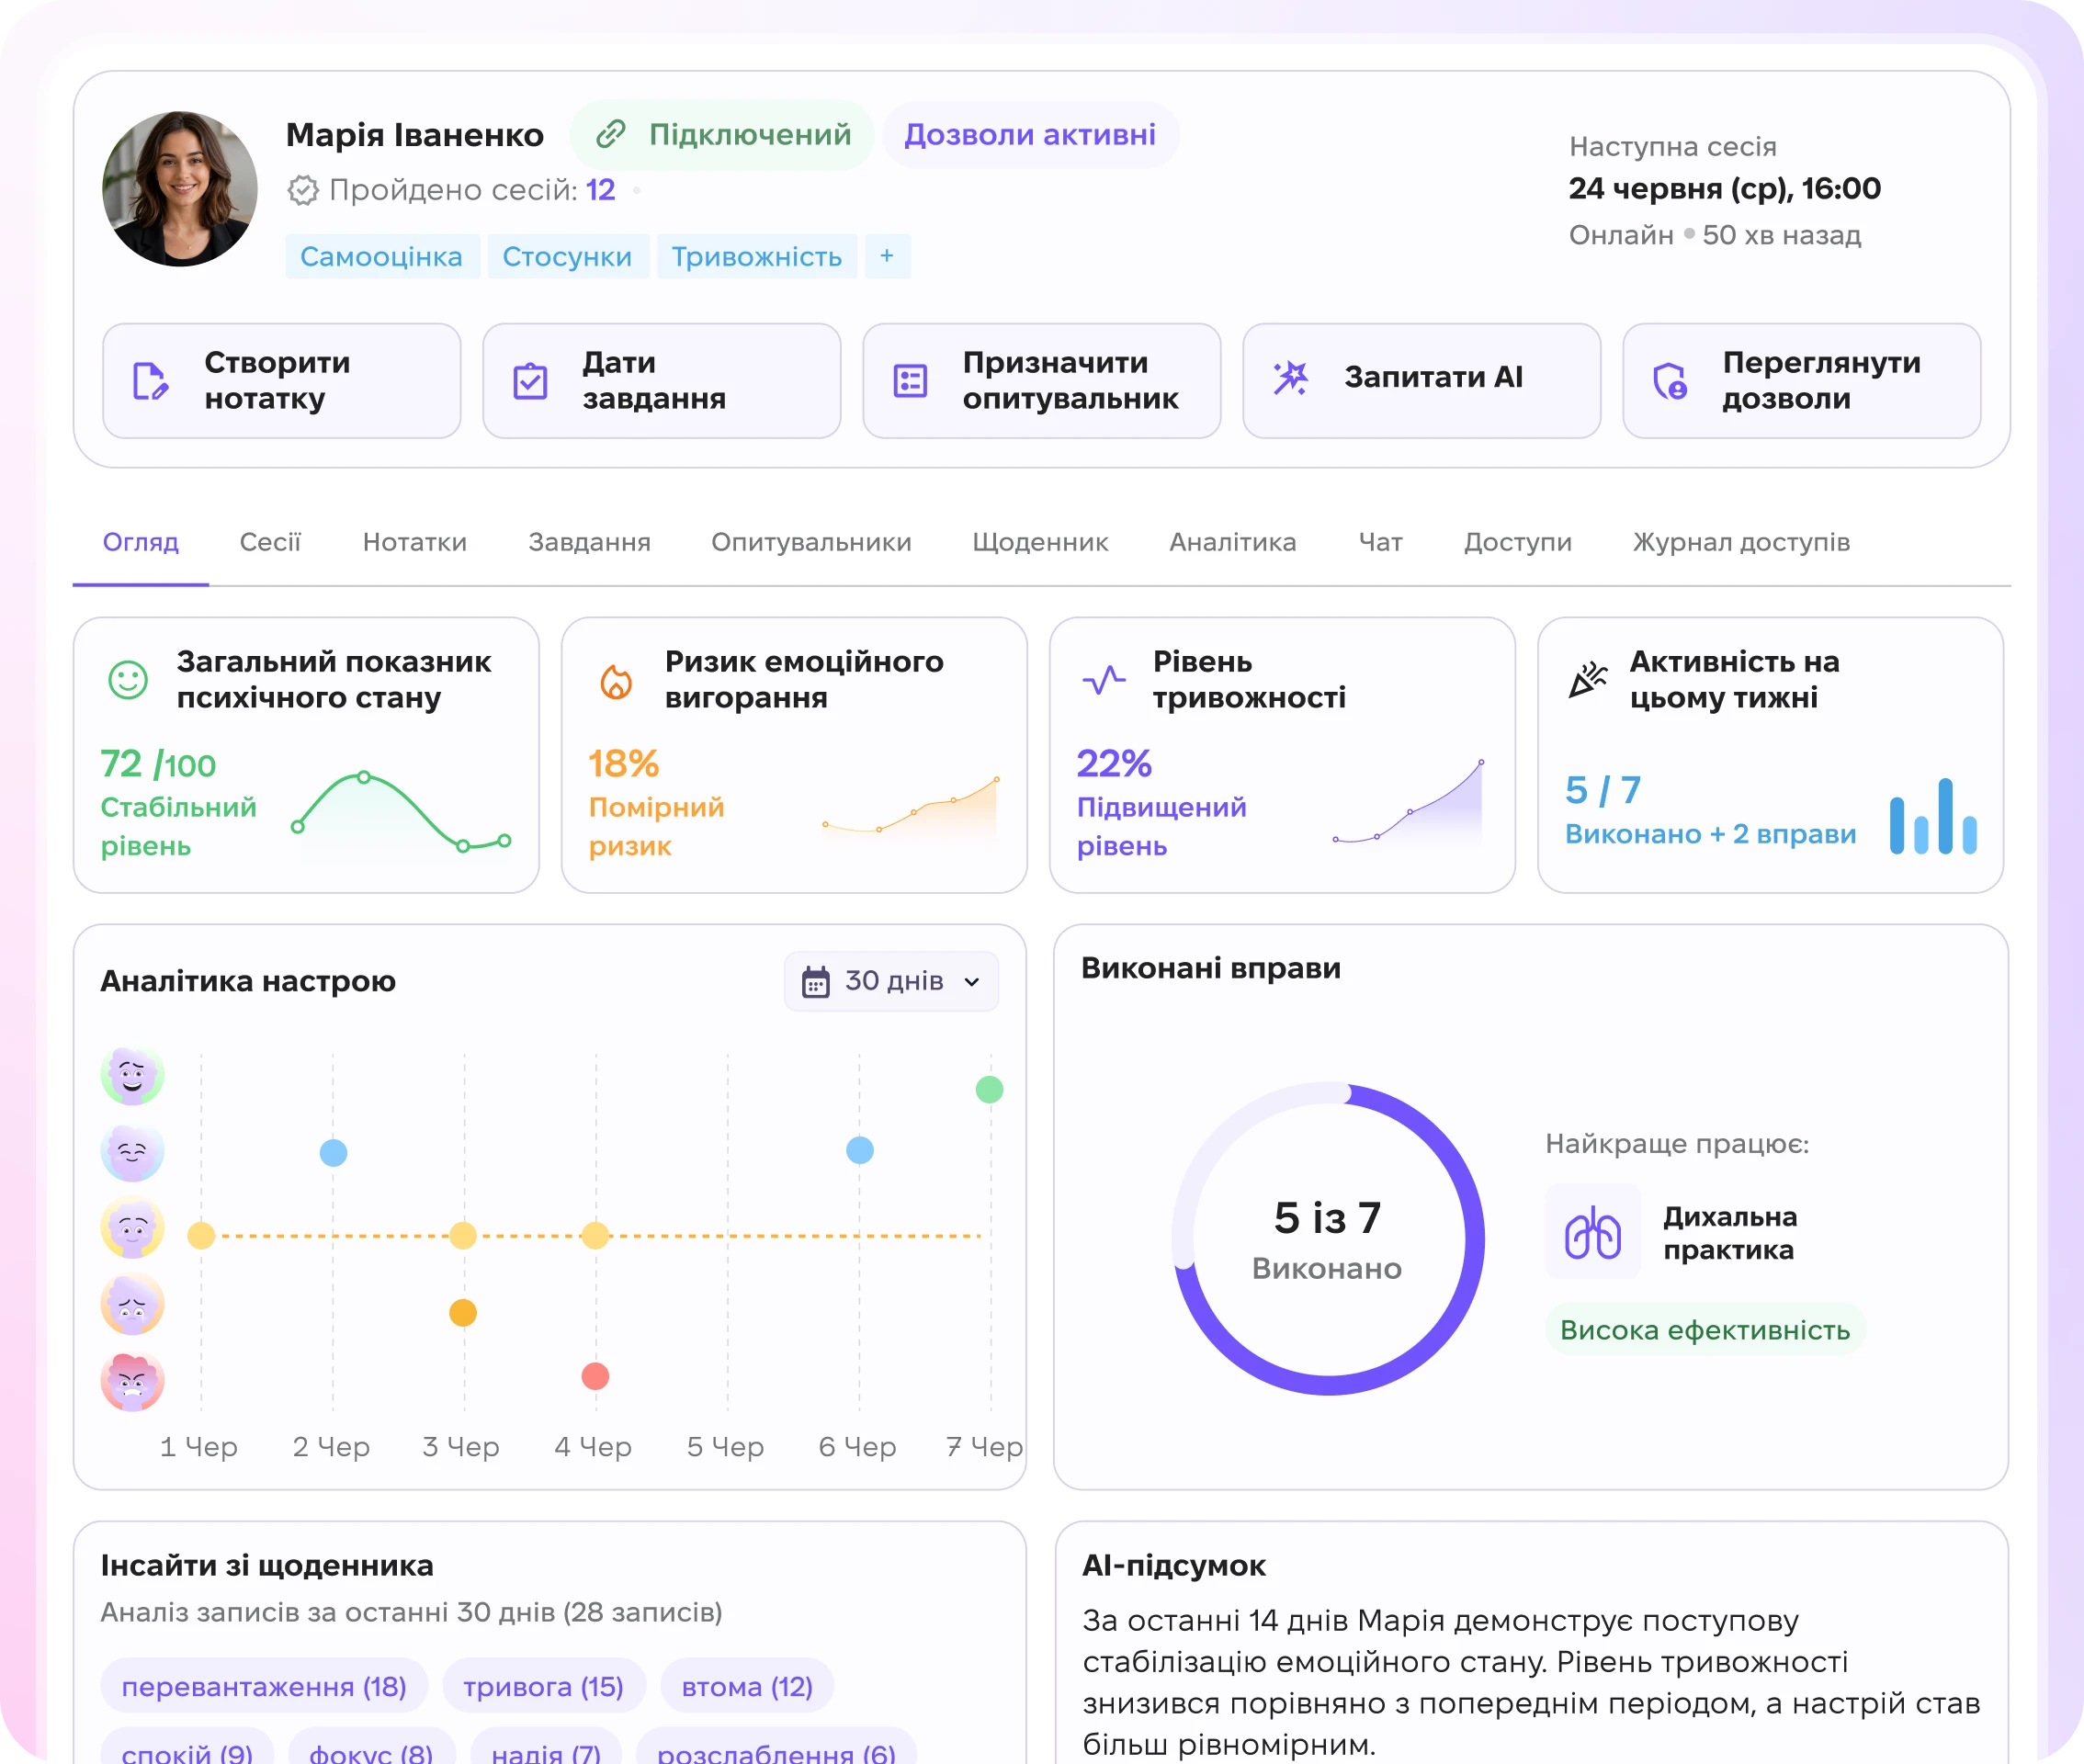
Task: Go to the Завдання tab
Action: (x=589, y=542)
